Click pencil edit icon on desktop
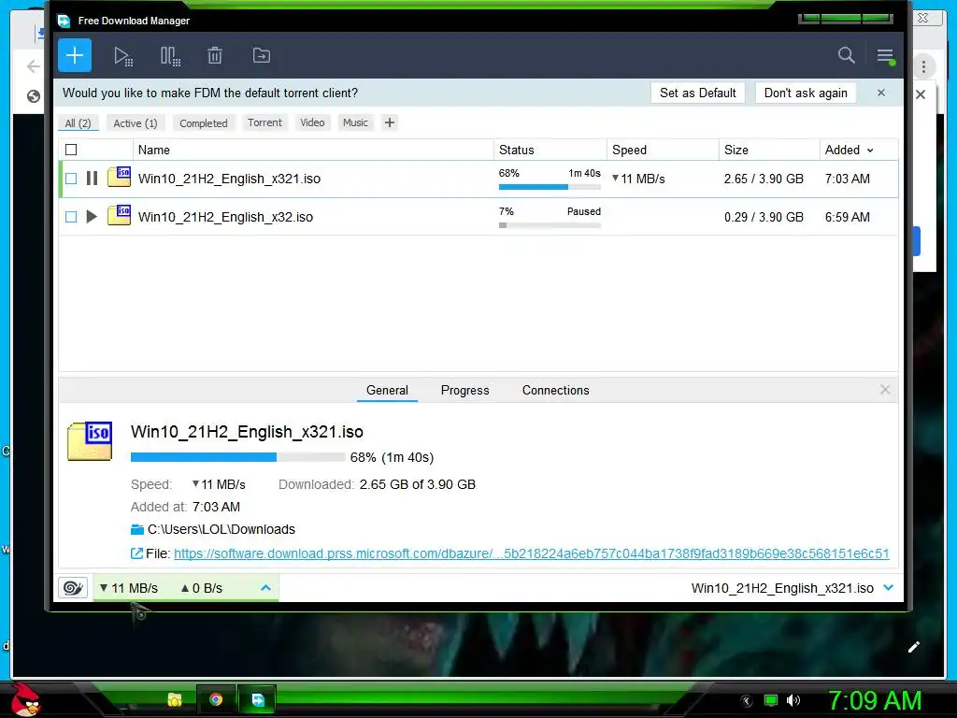This screenshot has width=957, height=718. [x=913, y=647]
